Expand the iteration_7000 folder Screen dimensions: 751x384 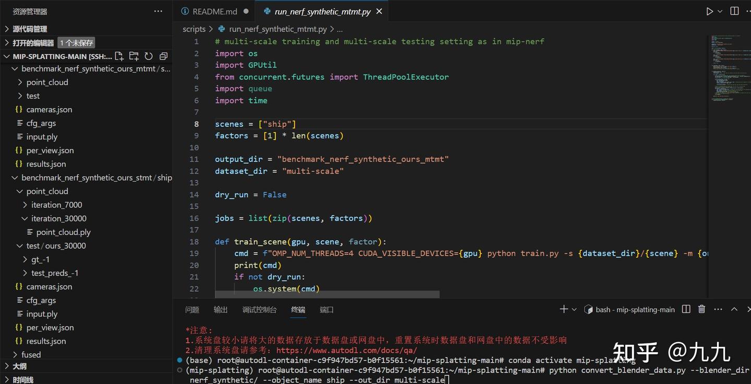tap(56, 205)
